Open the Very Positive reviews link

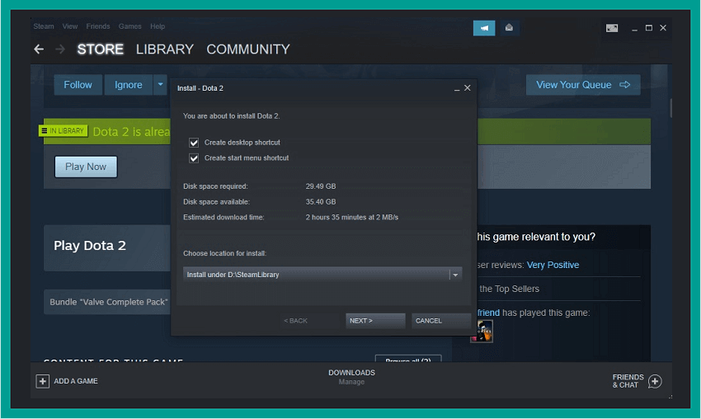553,265
